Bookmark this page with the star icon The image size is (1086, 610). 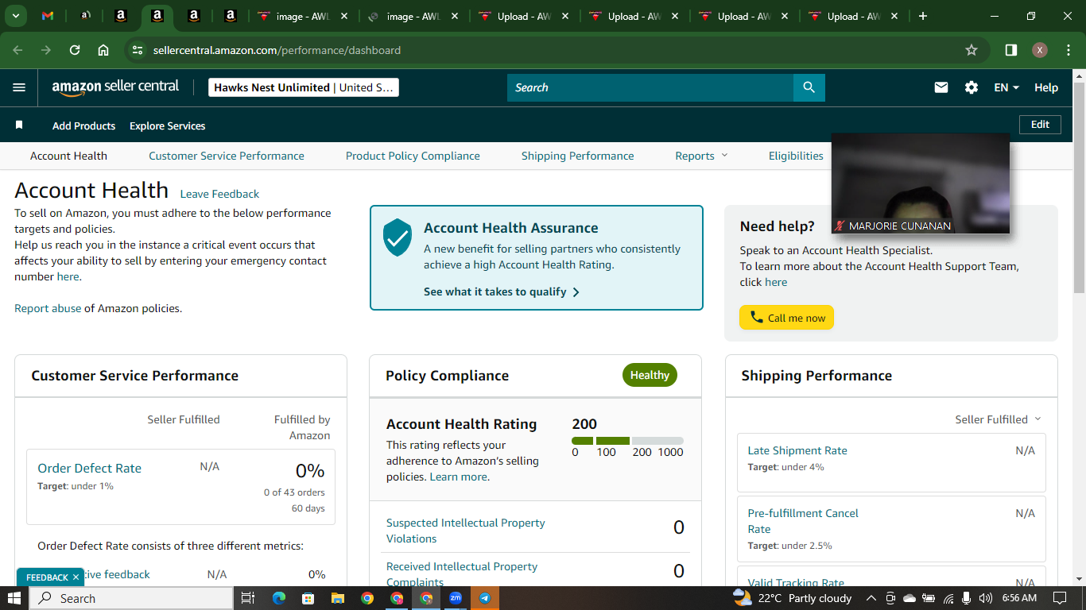(x=972, y=50)
